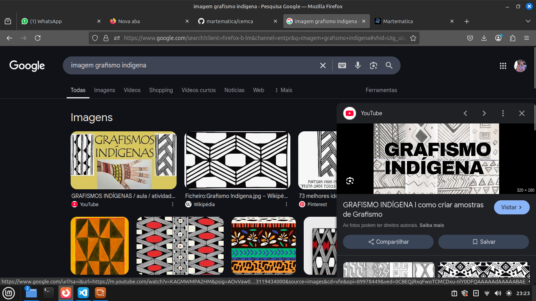
Task: Select the Imagens search filter
Action: [x=105, y=90]
